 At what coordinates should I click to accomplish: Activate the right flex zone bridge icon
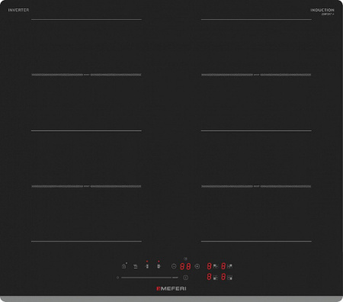pyautogui.click(x=159, y=266)
